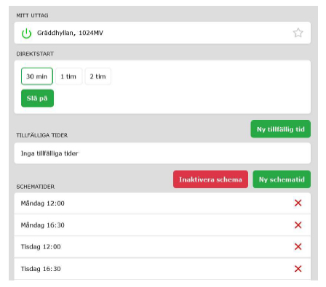Create a new schedule time with Ny schematid
326x287 pixels.
click(x=282, y=179)
